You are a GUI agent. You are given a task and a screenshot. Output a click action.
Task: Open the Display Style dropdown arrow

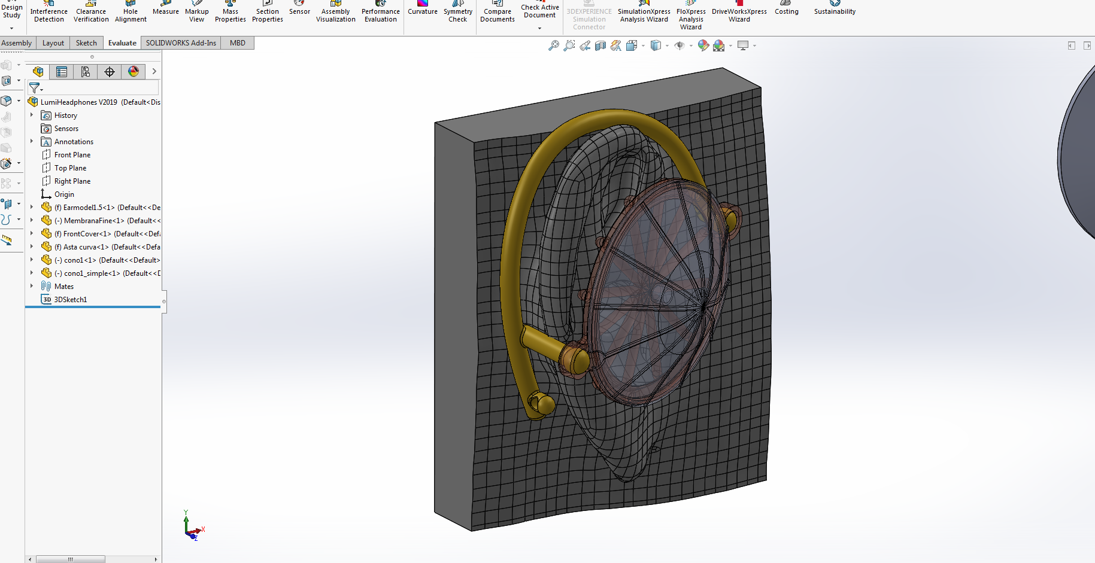[666, 45]
